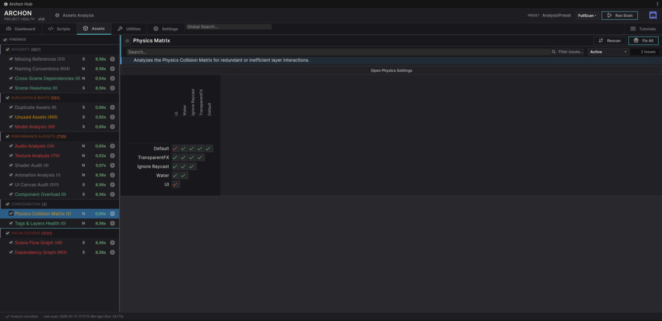Click Open Physics Settings button

(391, 71)
